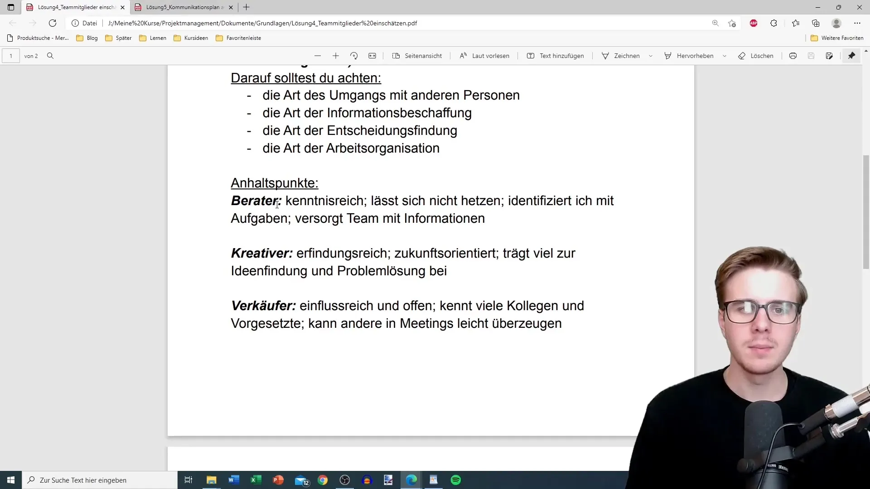Viewport: 870px width, 489px height.
Task: Open OBS Studio from taskbar
Action: pyautogui.click(x=345, y=480)
